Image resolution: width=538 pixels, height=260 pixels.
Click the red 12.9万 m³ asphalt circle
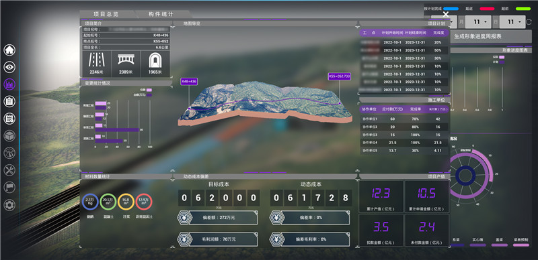coord(144,202)
